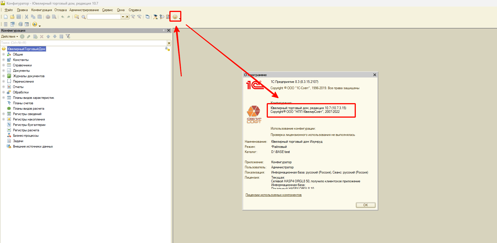Select Отчеты in the tree
The width and height of the screenshot is (497, 243).
coord(18,87)
